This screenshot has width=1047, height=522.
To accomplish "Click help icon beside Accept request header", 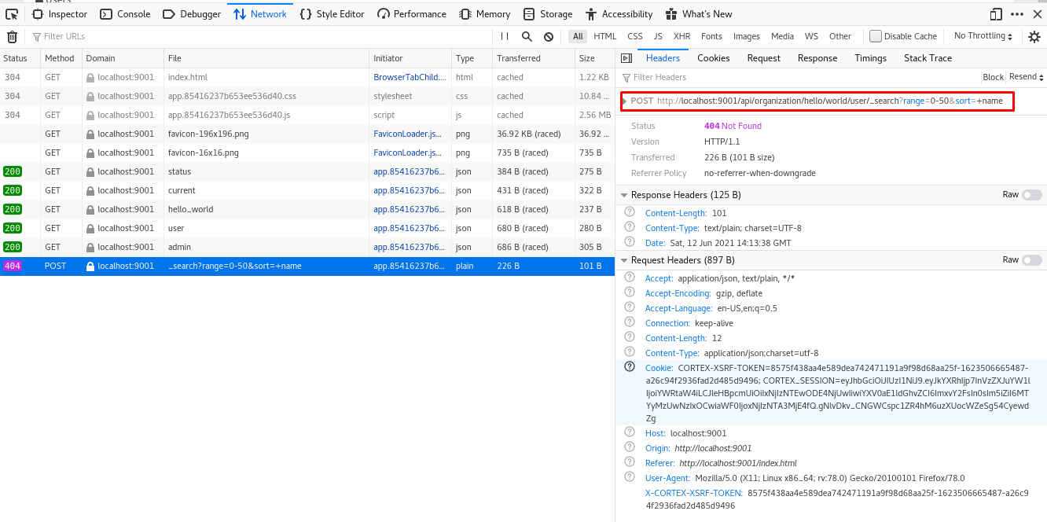I will [x=629, y=278].
